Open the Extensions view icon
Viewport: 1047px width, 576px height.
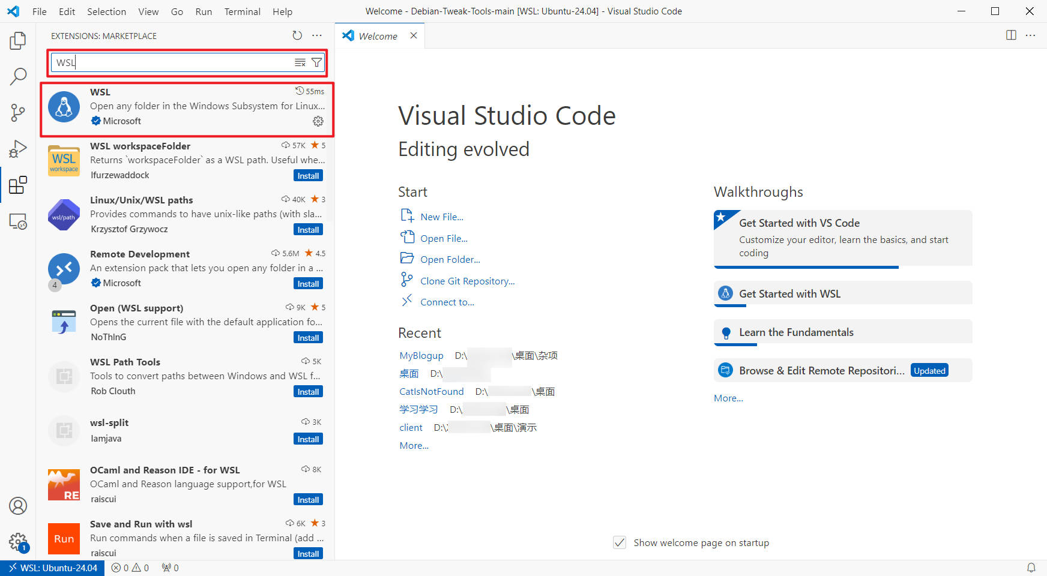coord(18,185)
